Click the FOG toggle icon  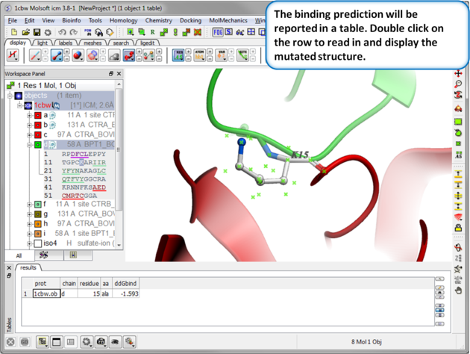tap(218, 33)
